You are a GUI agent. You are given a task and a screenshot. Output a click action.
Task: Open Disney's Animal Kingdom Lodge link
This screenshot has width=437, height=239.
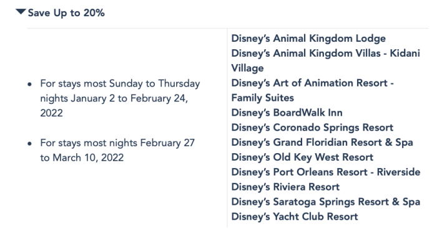point(308,39)
